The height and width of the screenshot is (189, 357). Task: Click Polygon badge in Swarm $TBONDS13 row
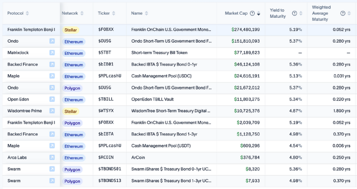72,181
